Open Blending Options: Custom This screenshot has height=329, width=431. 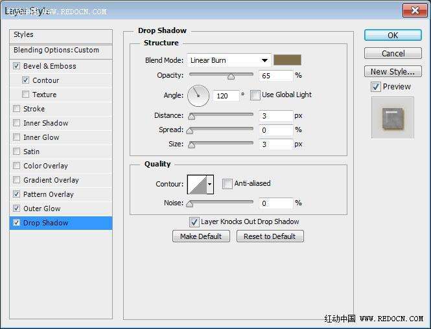tap(61, 51)
